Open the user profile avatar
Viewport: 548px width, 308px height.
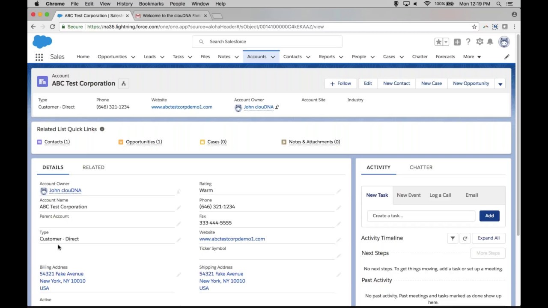504,41
